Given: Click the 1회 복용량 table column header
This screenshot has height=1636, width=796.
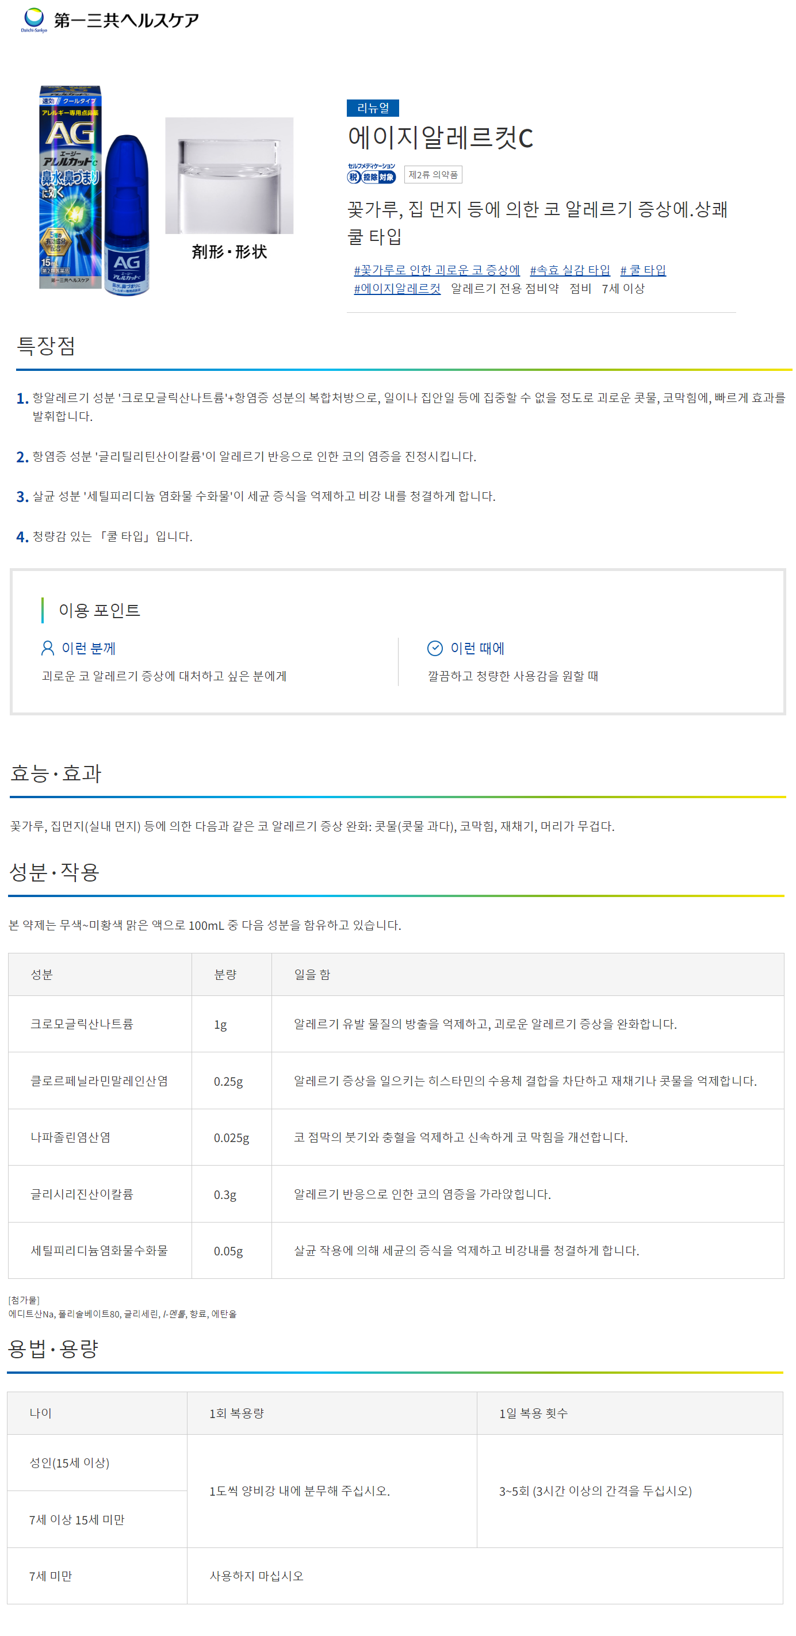Looking at the screenshot, I should pos(332,1413).
